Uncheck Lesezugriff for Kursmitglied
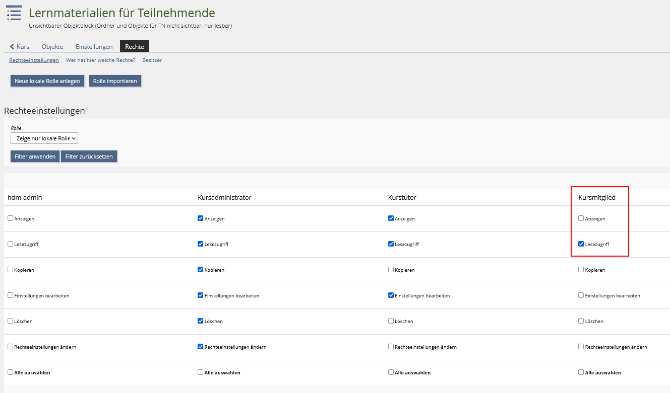This screenshot has width=670, height=393. point(581,244)
